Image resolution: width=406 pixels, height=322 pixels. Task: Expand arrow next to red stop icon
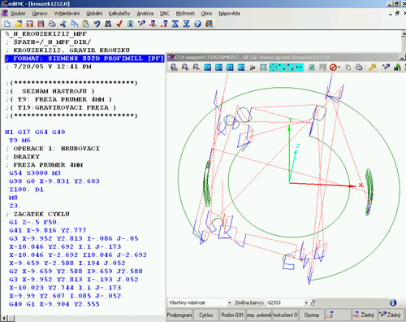[339, 67]
